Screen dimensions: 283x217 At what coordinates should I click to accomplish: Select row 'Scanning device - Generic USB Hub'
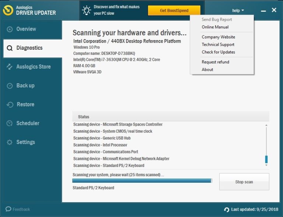[102, 138]
